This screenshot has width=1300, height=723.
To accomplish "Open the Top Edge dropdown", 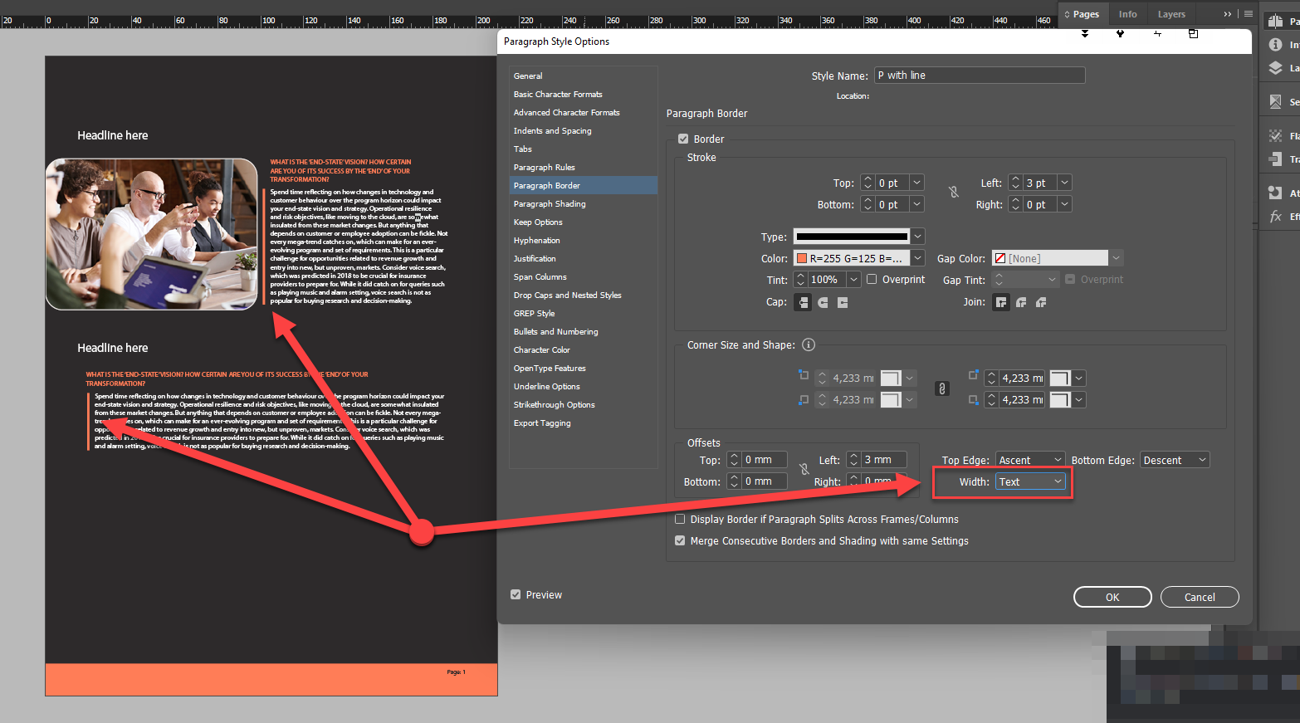I will (1029, 459).
